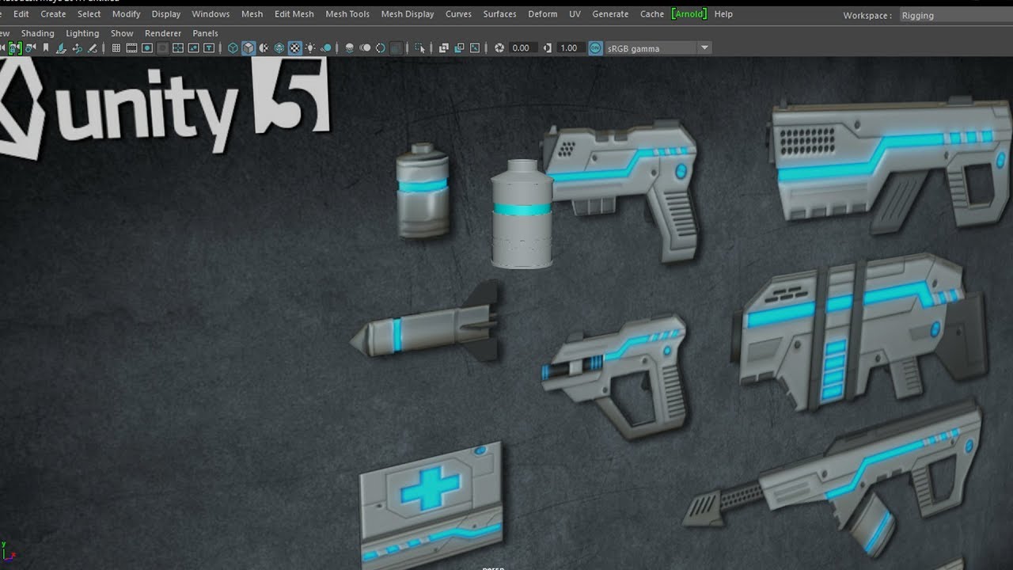Toggle the depth of field icon
This screenshot has width=1013, height=570.
click(x=396, y=48)
